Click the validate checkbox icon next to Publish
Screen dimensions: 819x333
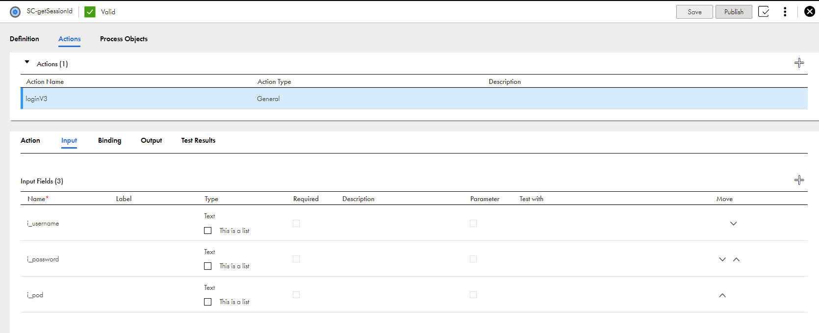coord(764,12)
